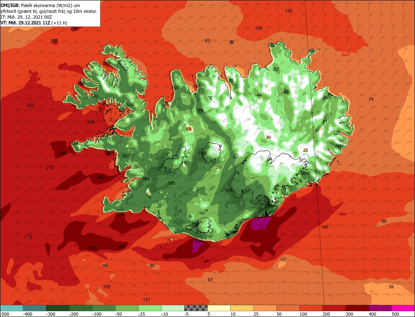Click the -500 label on the legend scale

(x=5, y=314)
